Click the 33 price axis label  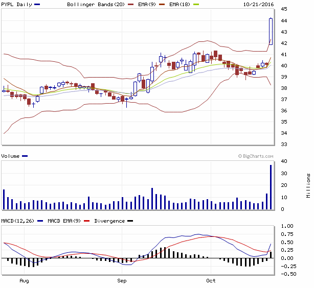click(x=284, y=144)
